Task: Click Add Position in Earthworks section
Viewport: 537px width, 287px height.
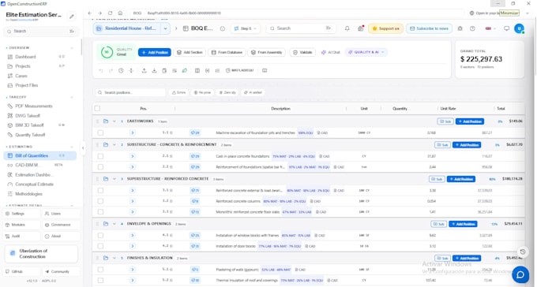Action: [x=470, y=121]
